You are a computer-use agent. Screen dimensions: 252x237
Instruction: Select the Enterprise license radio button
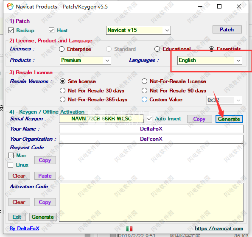[62, 49]
